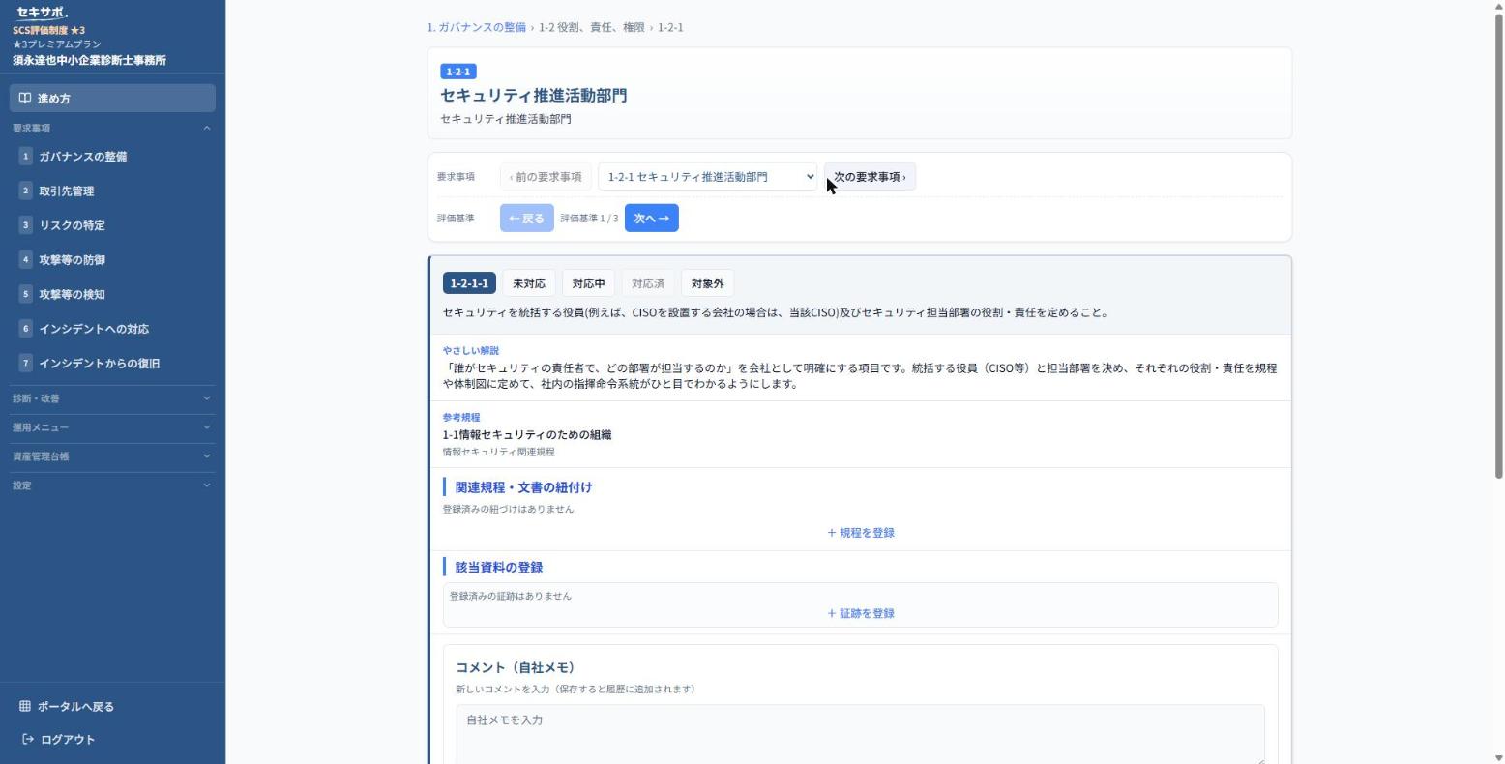
Task: Click the grid icon next to ポータルへ戻る
Action: point(25,706)
